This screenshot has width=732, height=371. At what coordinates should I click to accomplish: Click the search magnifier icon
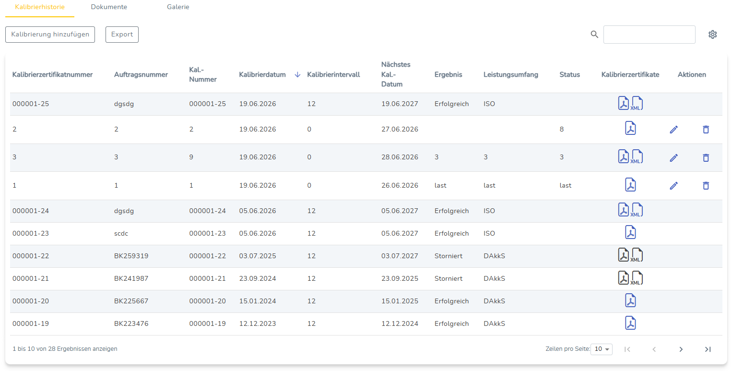coord(594,35)
